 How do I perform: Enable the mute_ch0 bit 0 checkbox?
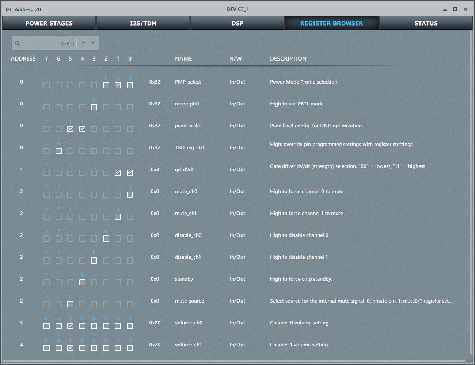click(x=130, y=195)
